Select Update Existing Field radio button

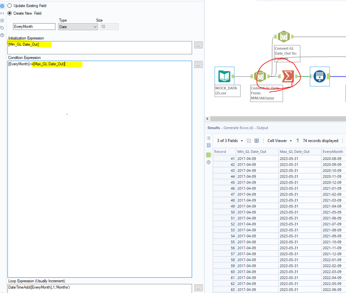click(x=10, y=6)
